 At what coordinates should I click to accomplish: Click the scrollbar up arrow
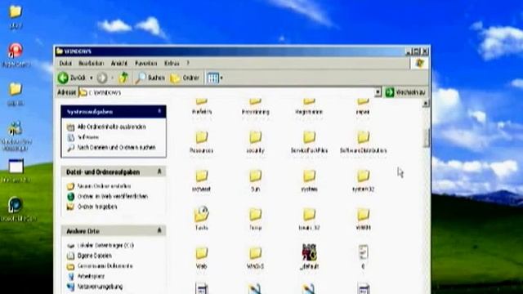pyautogui.click(x=426, y=104)
